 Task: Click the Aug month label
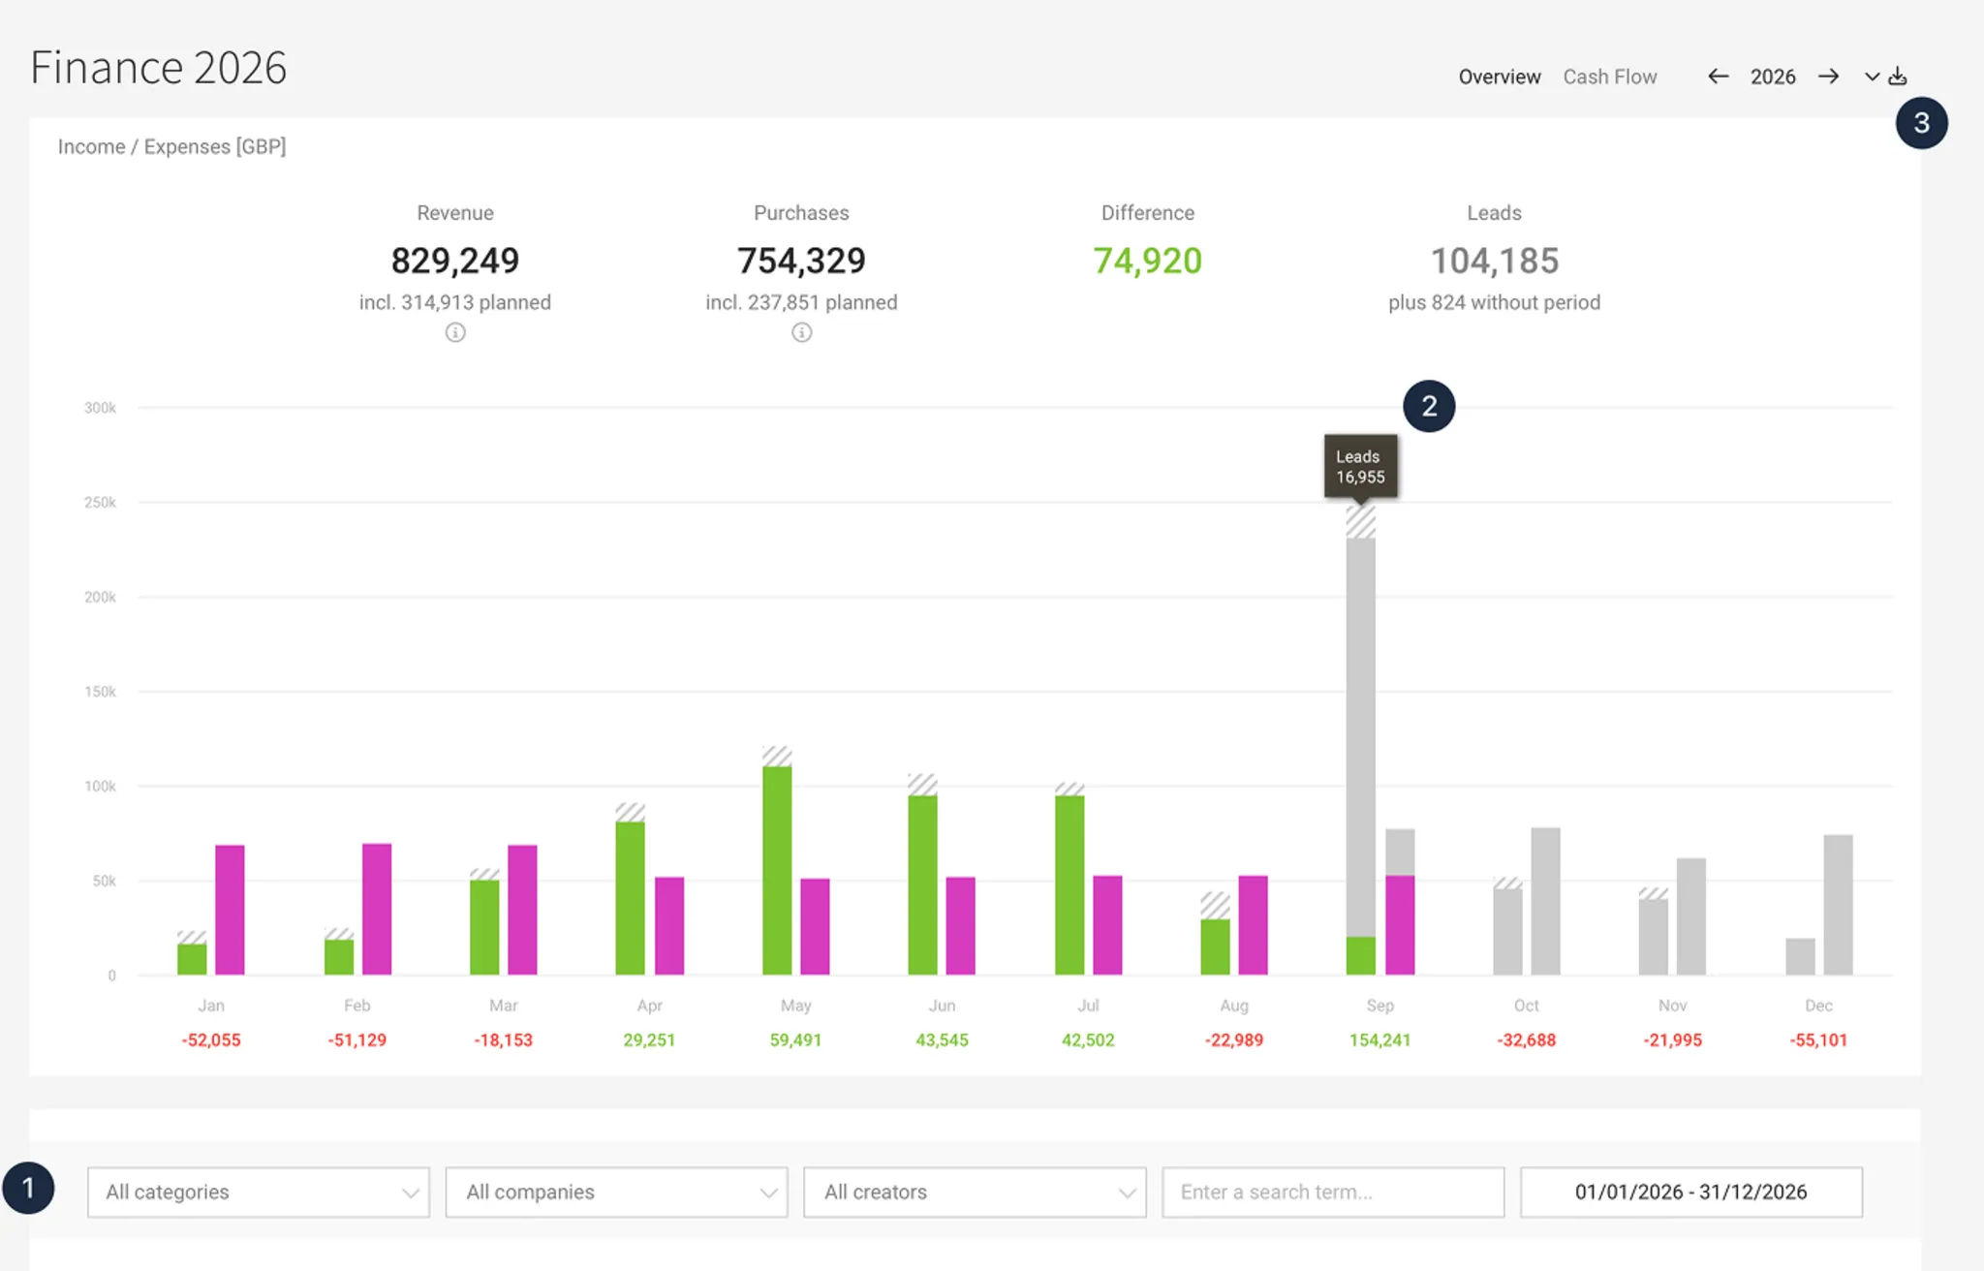click(x=1234, y=1006)
